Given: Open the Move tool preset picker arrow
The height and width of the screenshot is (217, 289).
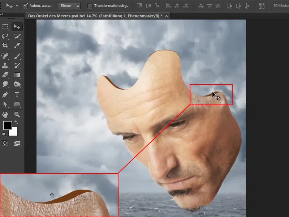Looking at the screenshot, I should pyautogui.click(x=17, y=6).
